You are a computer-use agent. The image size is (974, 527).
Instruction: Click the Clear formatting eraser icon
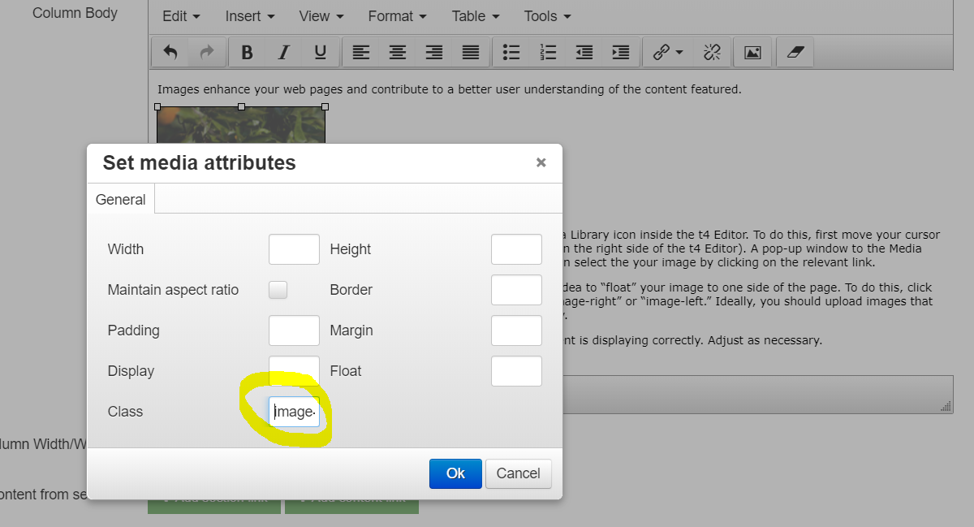[795, 53]
